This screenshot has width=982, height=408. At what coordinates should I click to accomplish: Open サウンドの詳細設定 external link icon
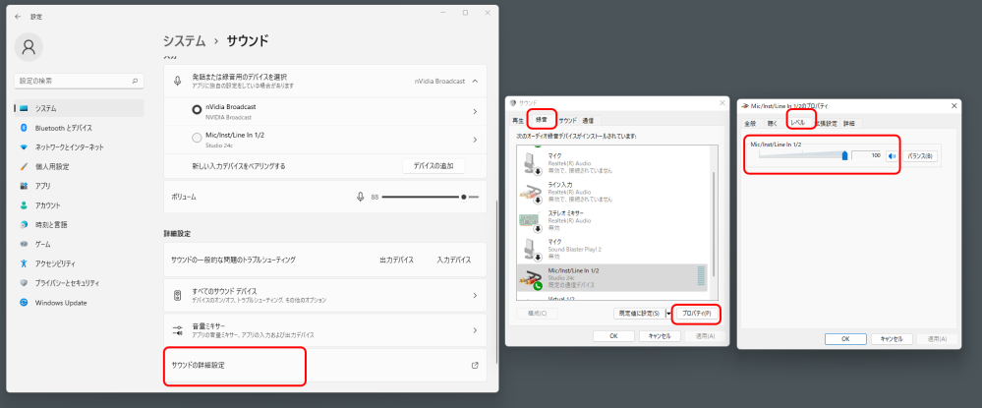pyautogui.click(x=475, y=366)
